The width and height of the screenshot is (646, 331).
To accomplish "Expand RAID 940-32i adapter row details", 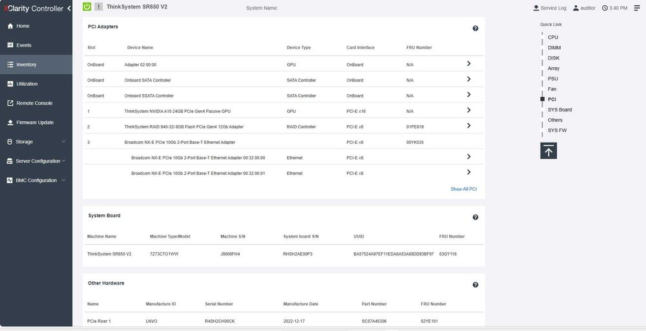I will tap(469, 126).
